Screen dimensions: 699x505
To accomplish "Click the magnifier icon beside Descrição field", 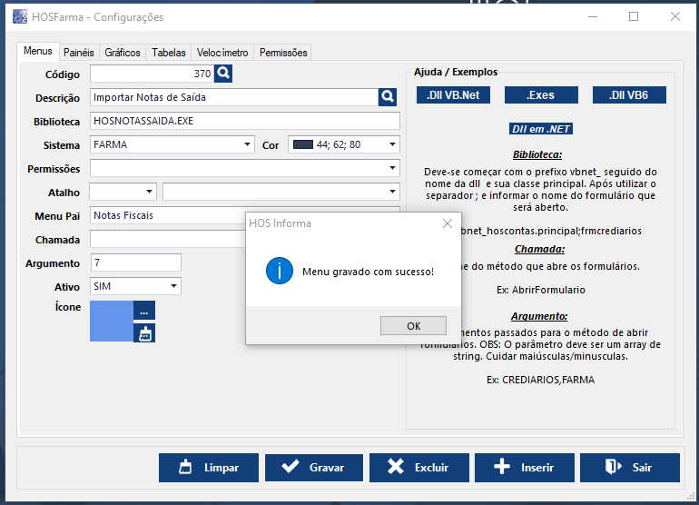I will pyautogui.click(x=389, y=97).
